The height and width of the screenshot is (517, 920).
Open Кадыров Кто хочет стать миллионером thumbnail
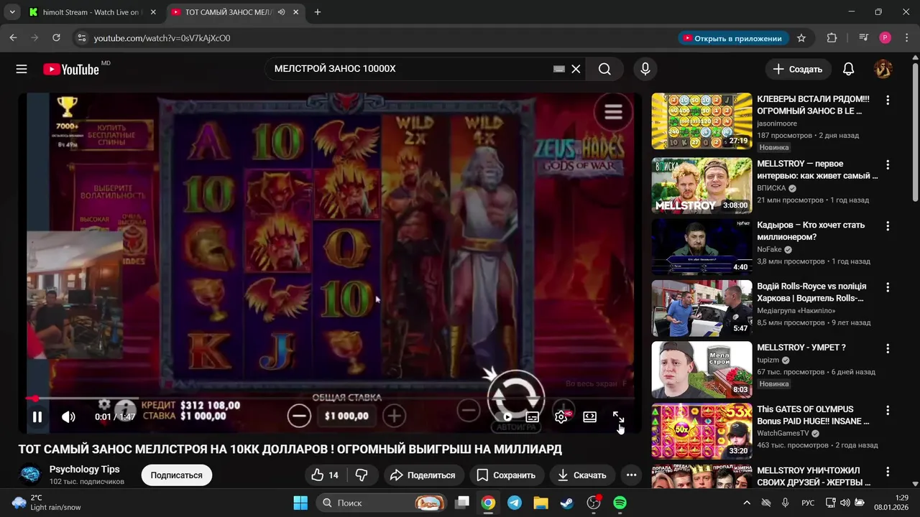coord(701,247)
